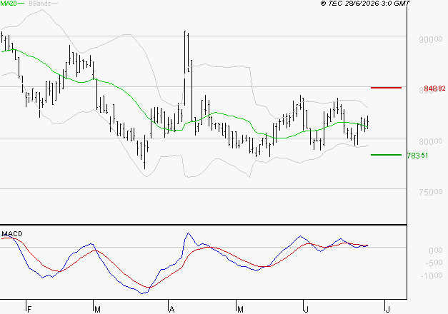Click the MACD 0.00 axis label
The width and height of the screenshot is (448, 314).
(x=435, y=250)
